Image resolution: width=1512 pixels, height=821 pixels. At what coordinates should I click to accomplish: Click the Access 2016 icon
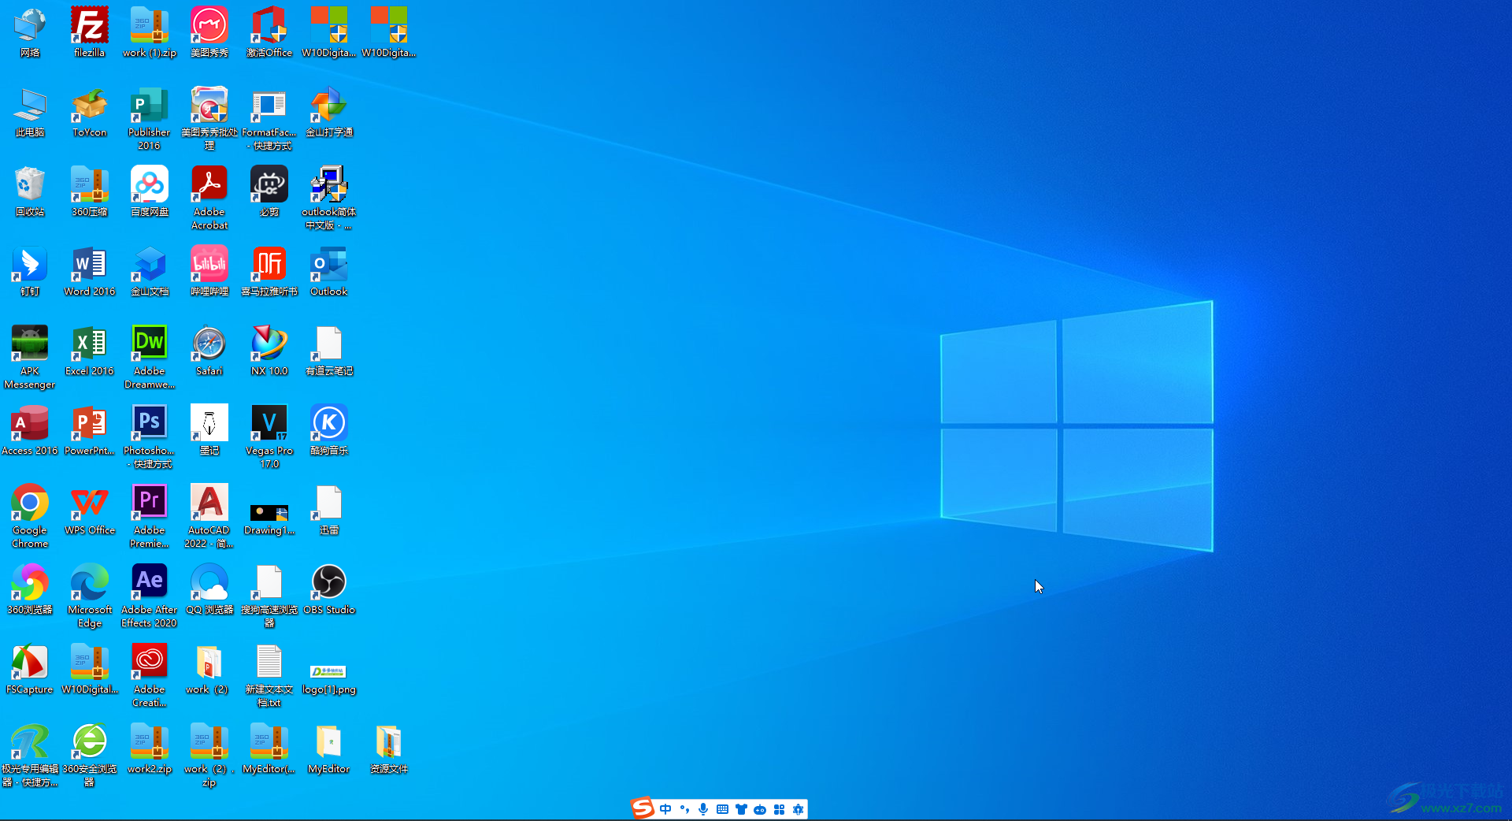click(x=30, y=424)
